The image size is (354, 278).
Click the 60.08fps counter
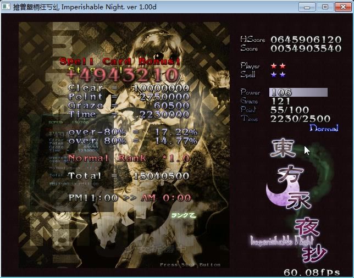(x=312, y=272)
